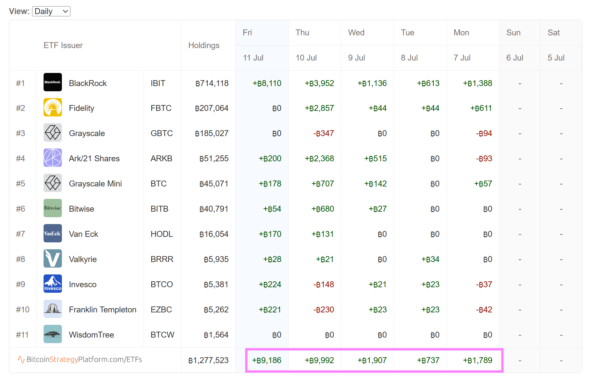Viewport: 603px width, 385px height.
Task: Open the BitcoinStrategyPlatform.com/ETFs link
Action: [80, 359]
